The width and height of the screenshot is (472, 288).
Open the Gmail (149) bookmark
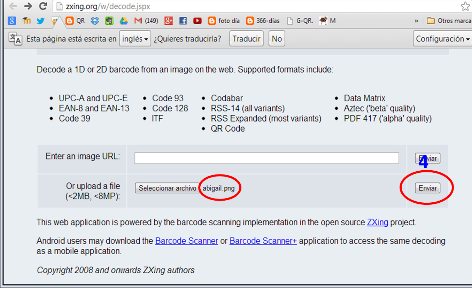(x=146, y=21)
